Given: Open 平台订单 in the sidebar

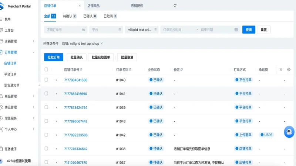Looking at the screenshot, I should [x=10, y=74].
